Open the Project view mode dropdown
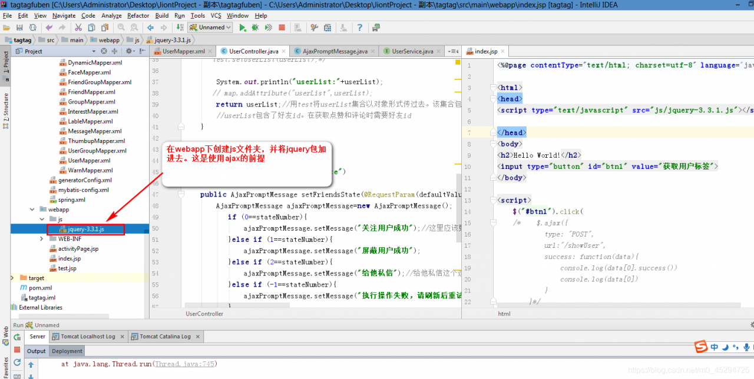754x379 pixels. coord(94,51)
